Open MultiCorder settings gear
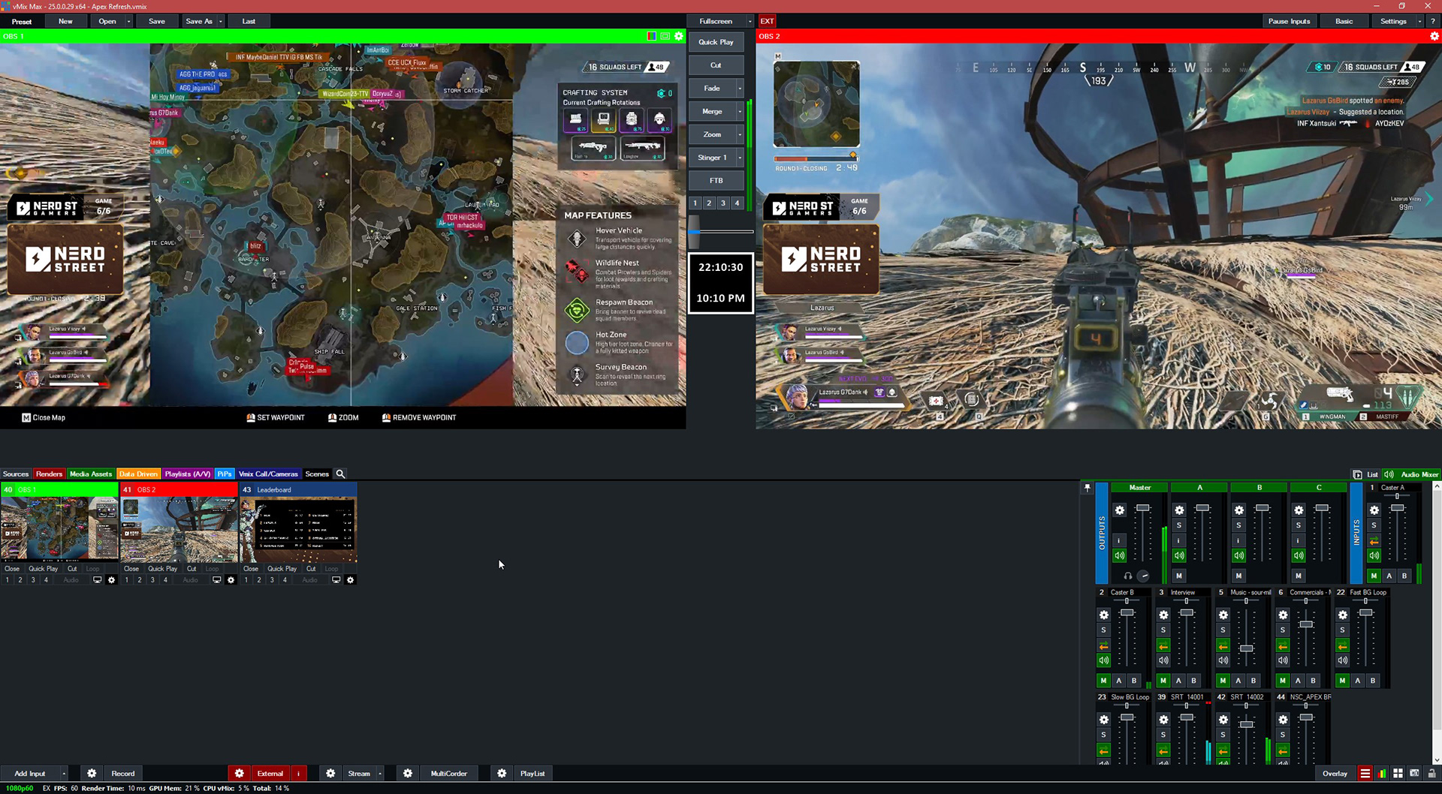 pos(408,773)
